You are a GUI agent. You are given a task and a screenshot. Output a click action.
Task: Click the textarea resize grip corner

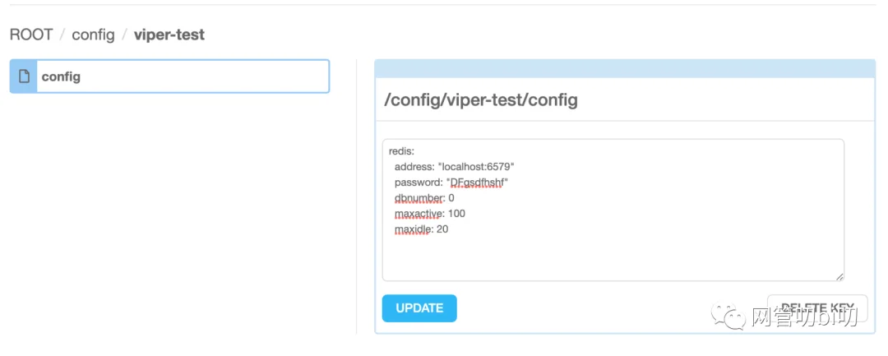[x=839, y=277]
